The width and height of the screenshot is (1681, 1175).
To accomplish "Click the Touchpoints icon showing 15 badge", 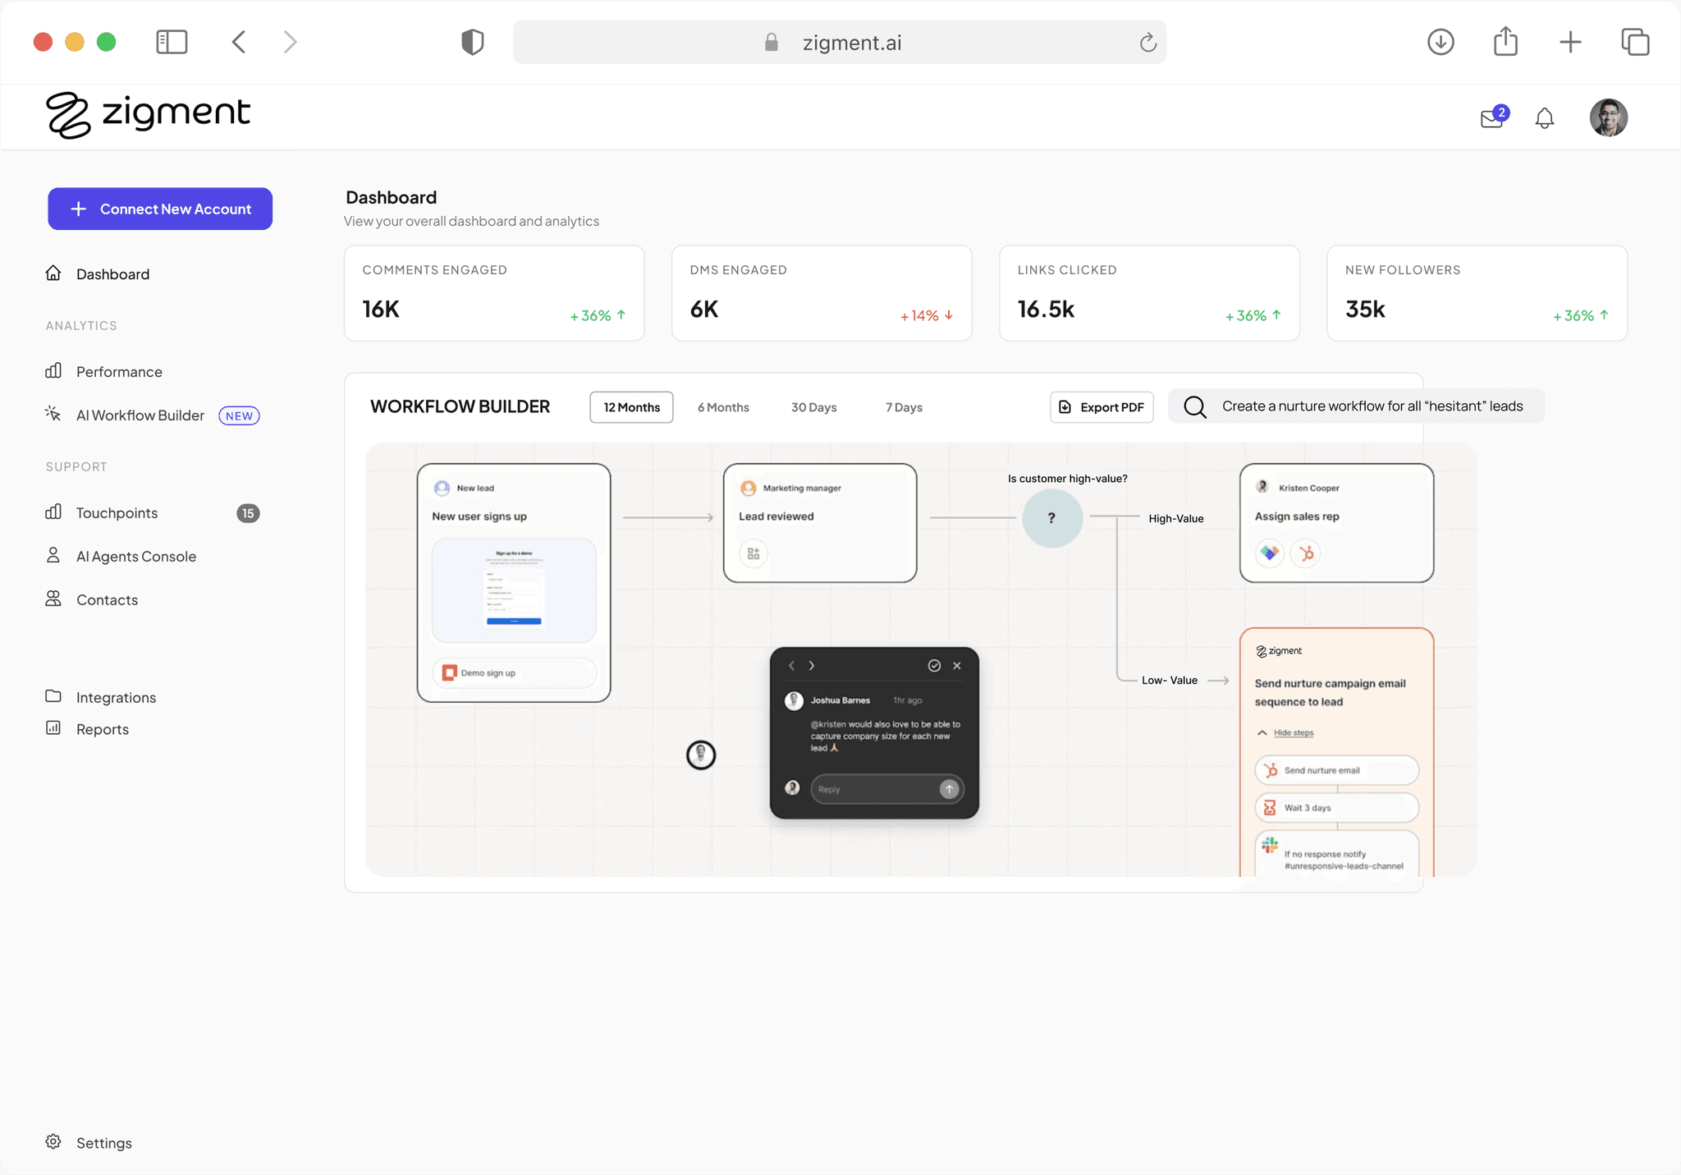I will pyautogui.click(x=53, y=512).
